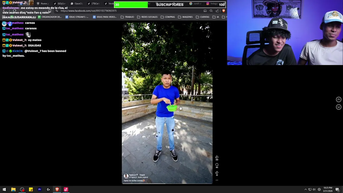Screen dimensions: 343x193
Task: Open Adobe Premiere Pro from taskbar
Action: coord(40,190)
